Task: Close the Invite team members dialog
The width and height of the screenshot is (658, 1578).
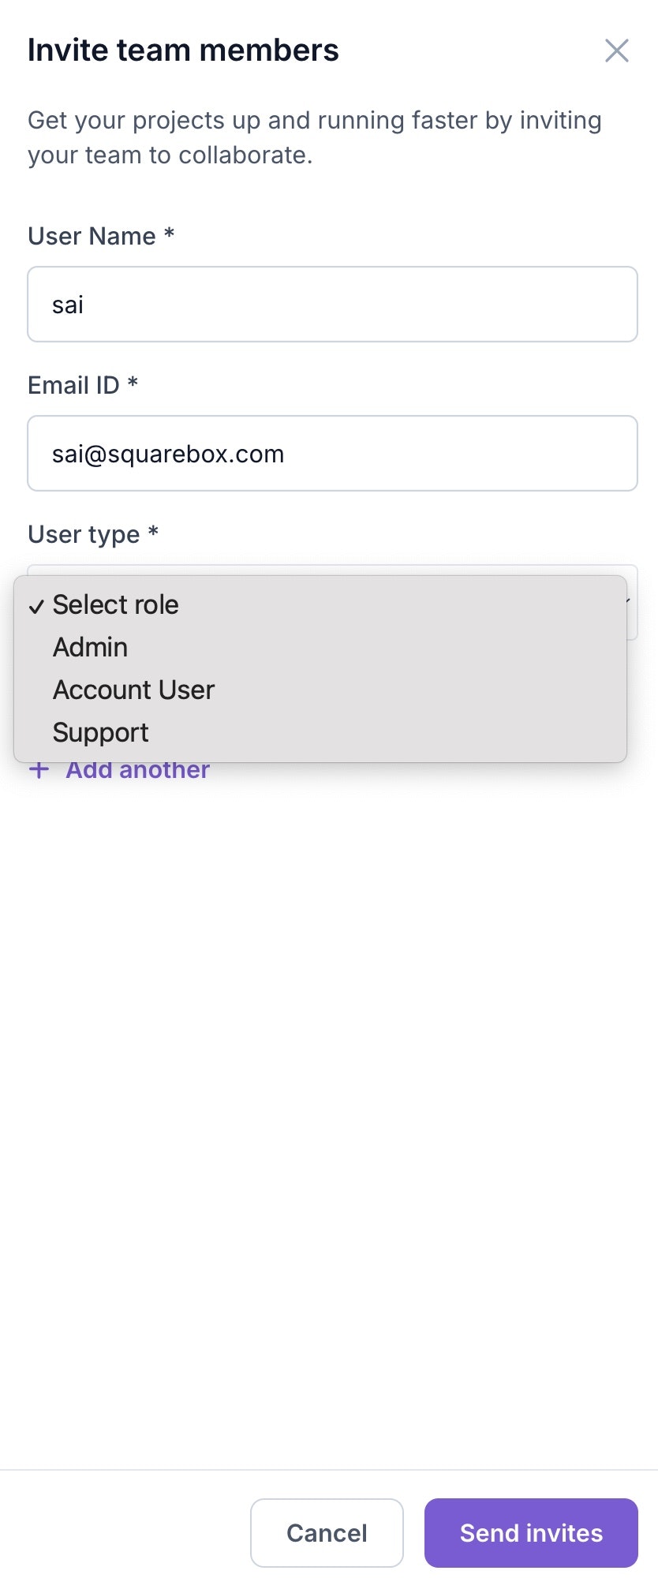Action: (617, 50)
